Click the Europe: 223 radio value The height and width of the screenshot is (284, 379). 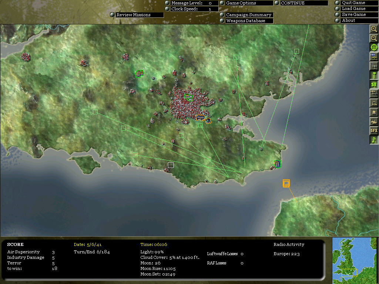tap(287, 254)
